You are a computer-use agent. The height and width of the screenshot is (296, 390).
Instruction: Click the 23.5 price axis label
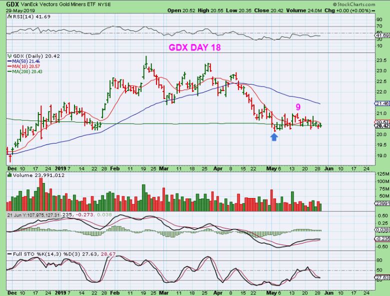382,60
